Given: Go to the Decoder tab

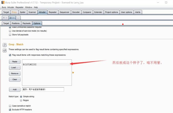Looking at the screenshot, I should coord(76,12).
